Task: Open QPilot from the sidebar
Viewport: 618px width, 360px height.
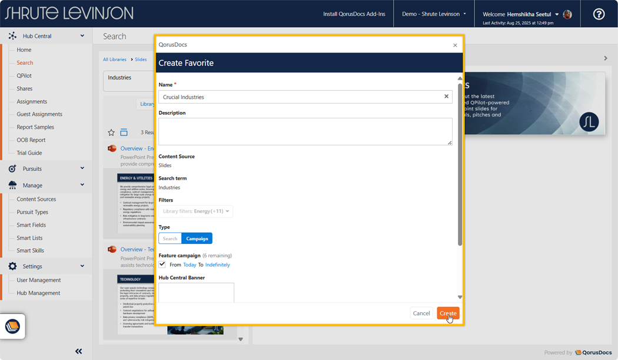Action: click(x=24, y=75)
